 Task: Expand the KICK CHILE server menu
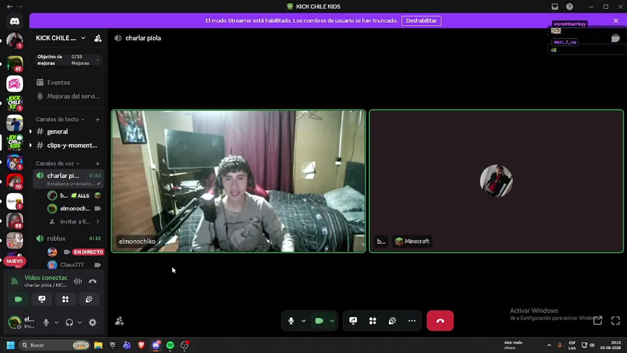[83, 38]
